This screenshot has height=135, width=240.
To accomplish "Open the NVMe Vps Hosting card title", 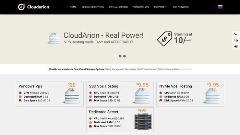I will point(176,86).
